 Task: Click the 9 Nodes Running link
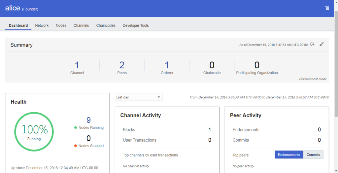pyautogui.click(x=88, y=120)
